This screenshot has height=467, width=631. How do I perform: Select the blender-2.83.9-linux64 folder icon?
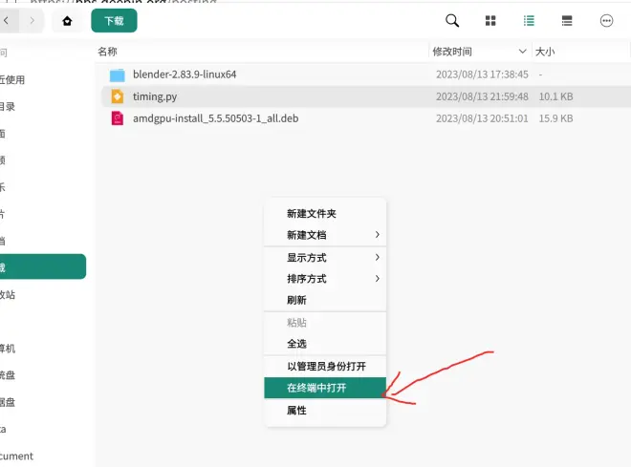coord(117,74)
